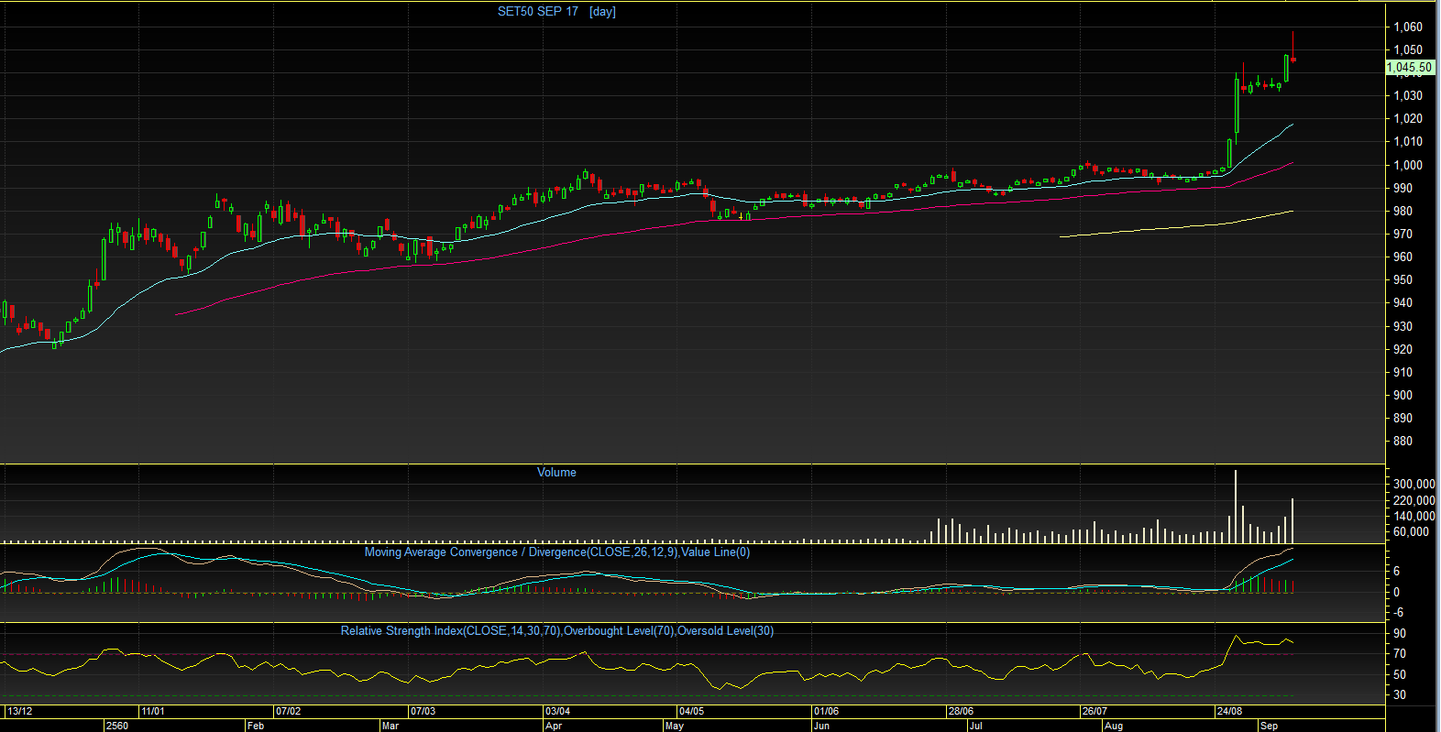The image size is (1441, 732).
Task: Click the 70 overbought label on RSI axis
Action: point(1400,654)
